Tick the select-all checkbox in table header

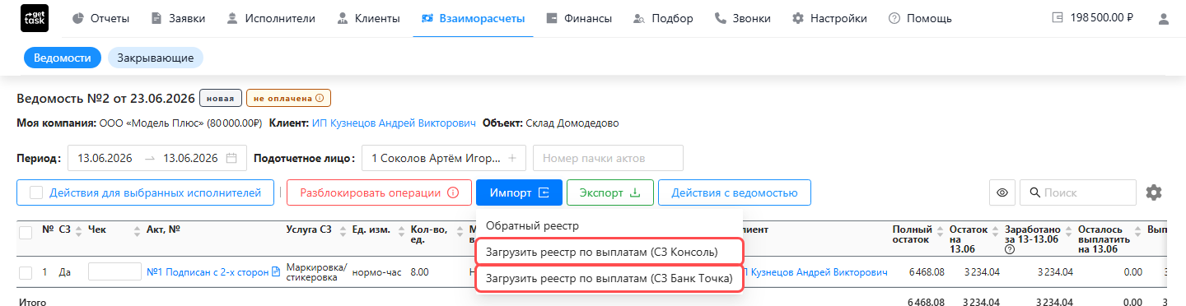[x=26, y=234]
